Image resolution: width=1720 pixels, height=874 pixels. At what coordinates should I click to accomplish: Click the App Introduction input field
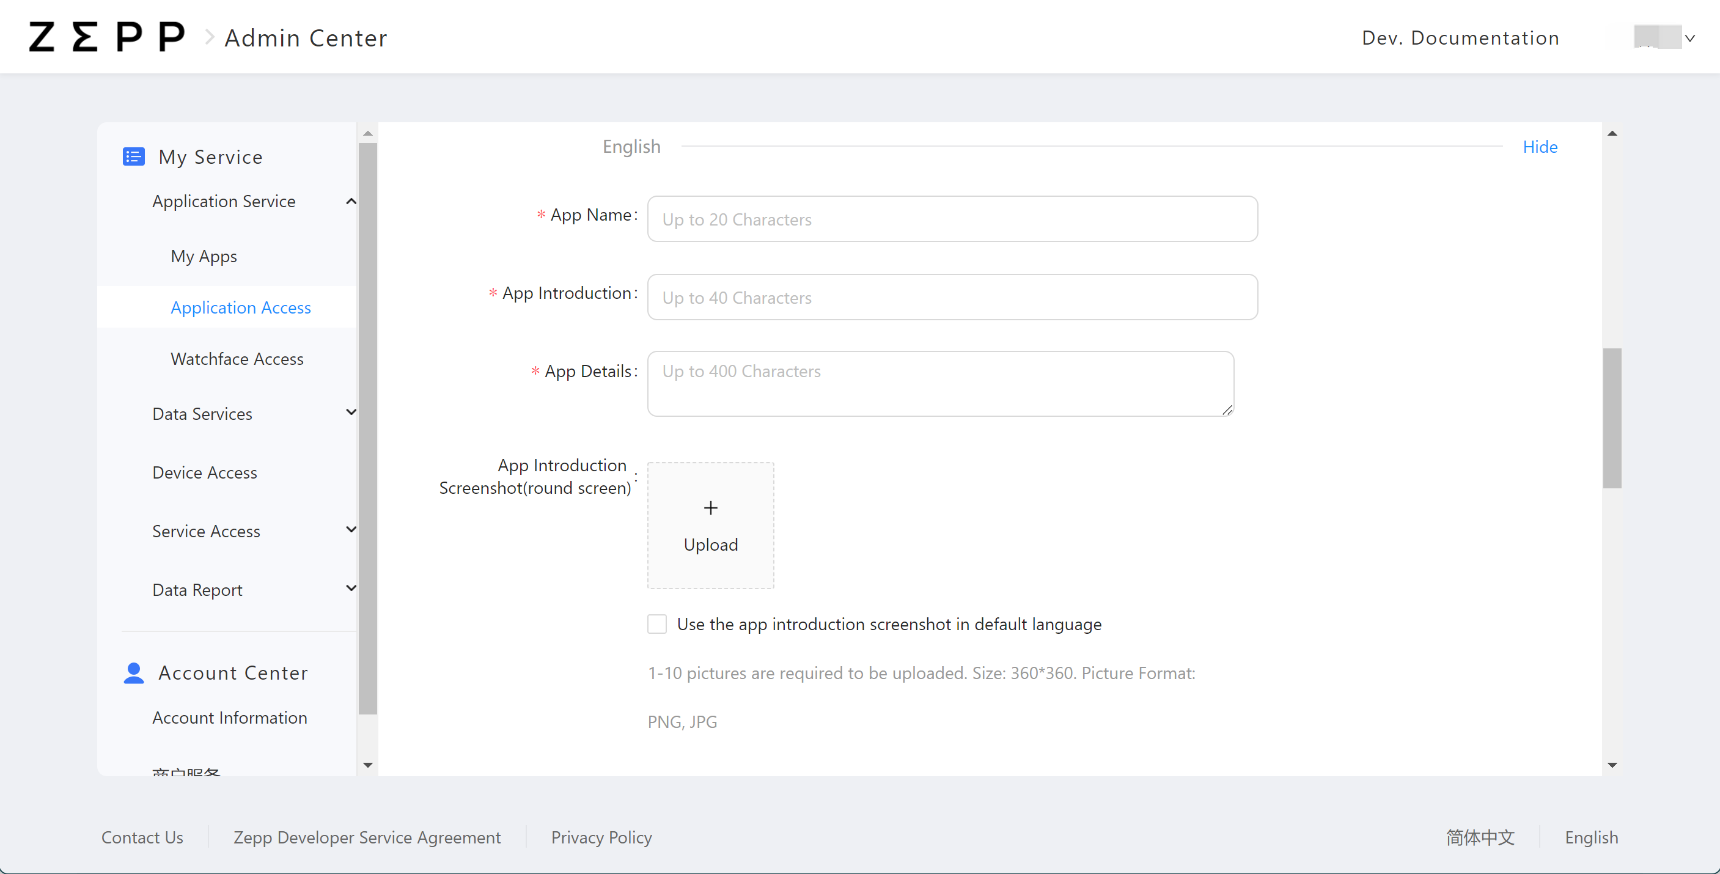coord(952,297)
